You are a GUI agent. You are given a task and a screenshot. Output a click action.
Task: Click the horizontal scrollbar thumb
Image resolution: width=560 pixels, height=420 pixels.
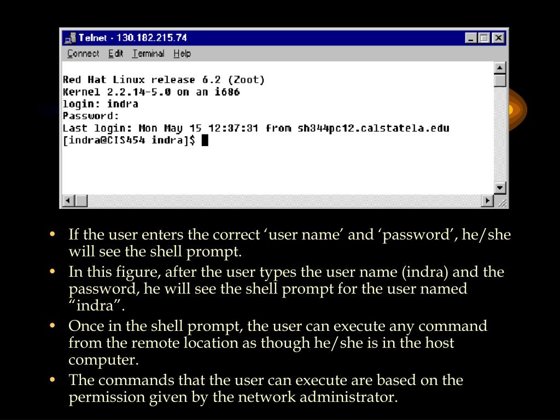coord(81,201)
